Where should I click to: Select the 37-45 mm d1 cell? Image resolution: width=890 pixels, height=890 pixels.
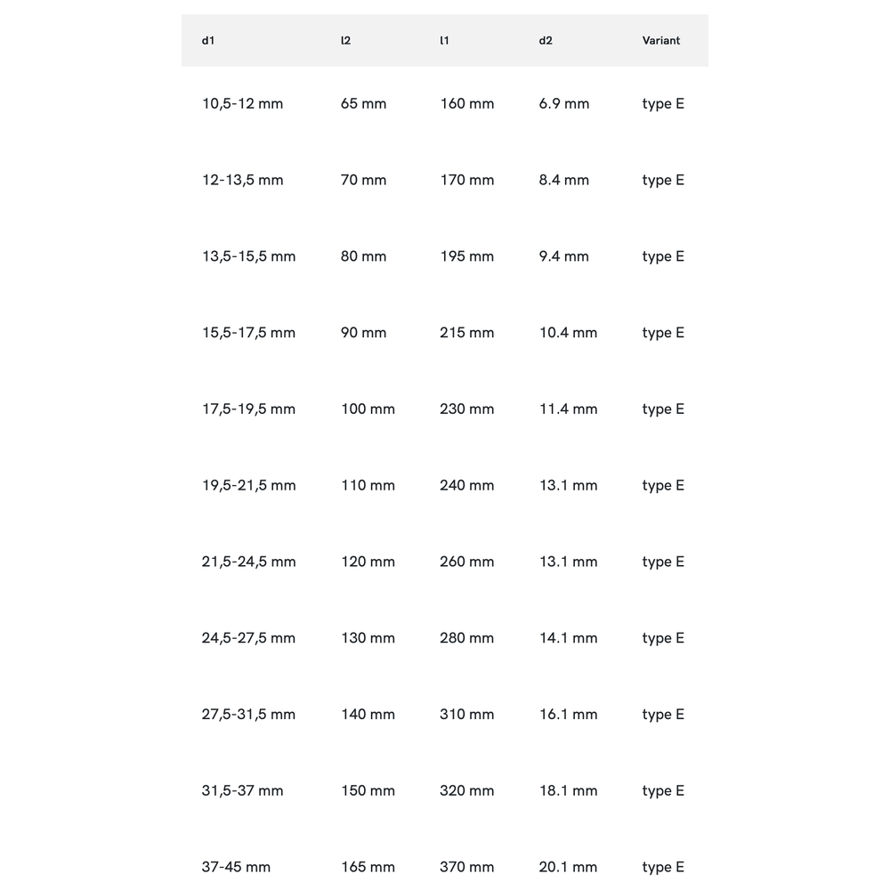(x=236, y=867)
